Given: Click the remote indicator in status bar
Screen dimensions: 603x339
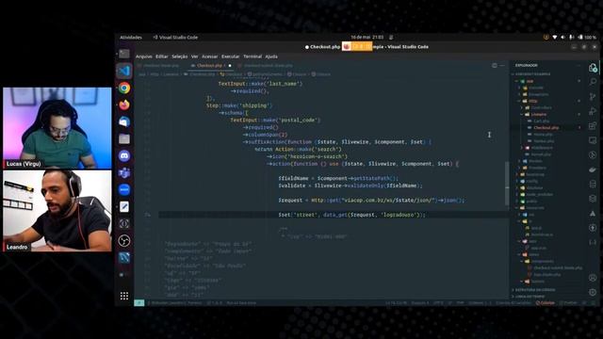Looking at the screenshot, I should [139, 303].
